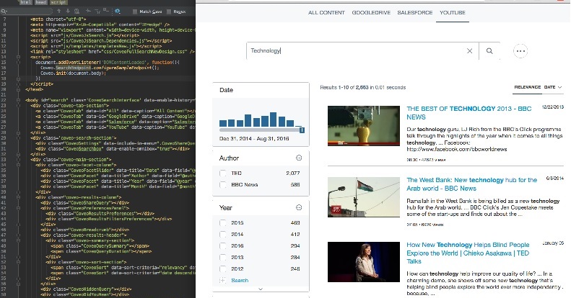Click the tallest bar in the Date histogram

pos(272,119)
